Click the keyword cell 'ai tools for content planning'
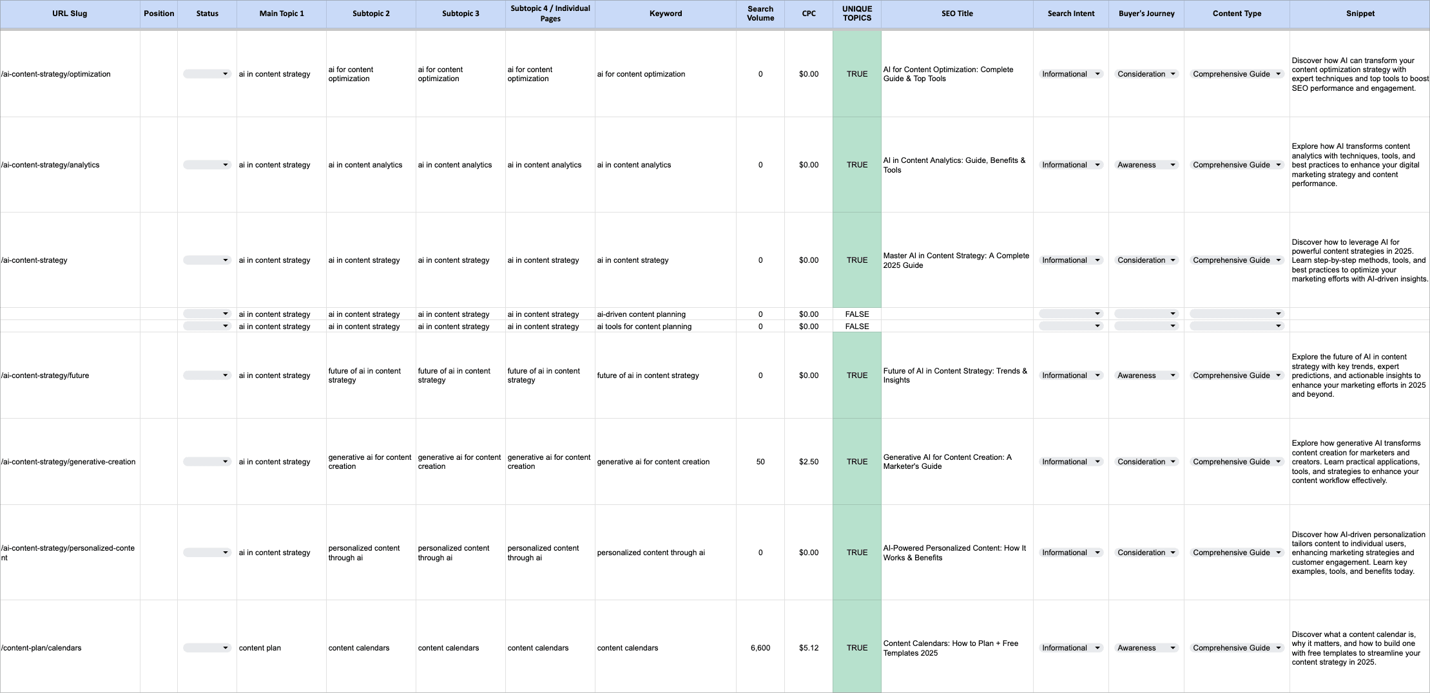Image resolution: width=1430 pixels, height=693 pixels. pos(666,327)
